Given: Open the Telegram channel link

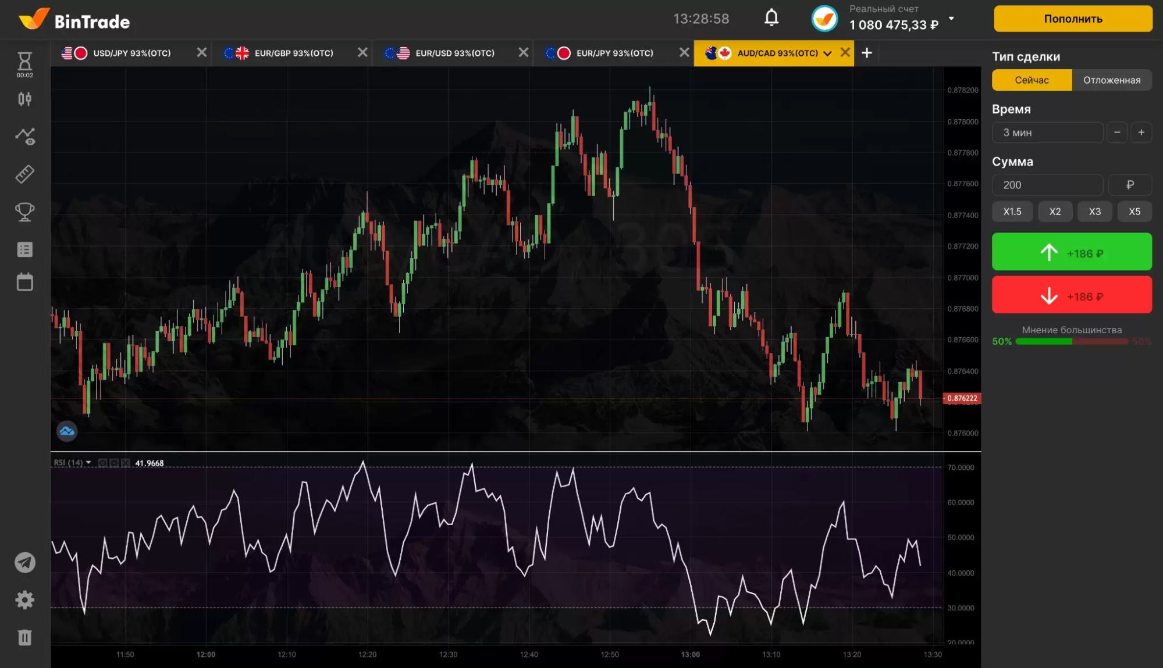Looking at the screenshot, I should (x=24, y=562).
